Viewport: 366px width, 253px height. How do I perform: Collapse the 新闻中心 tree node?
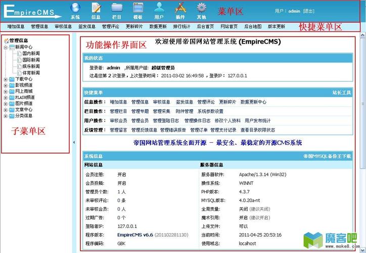tap(6, 47)
